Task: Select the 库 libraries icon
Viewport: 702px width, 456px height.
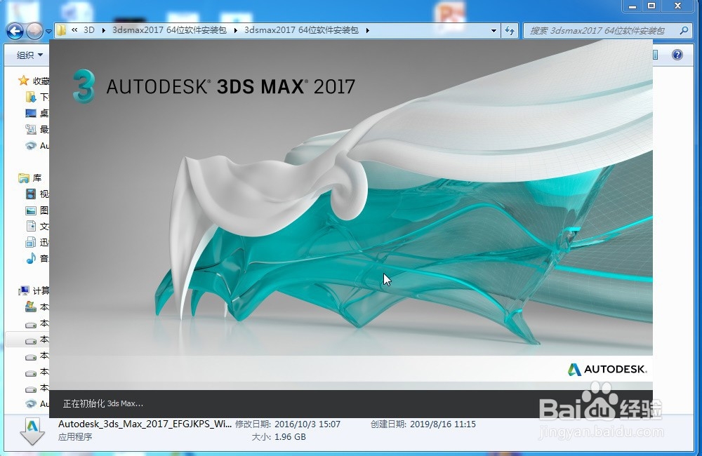Action: coord(24,178)
